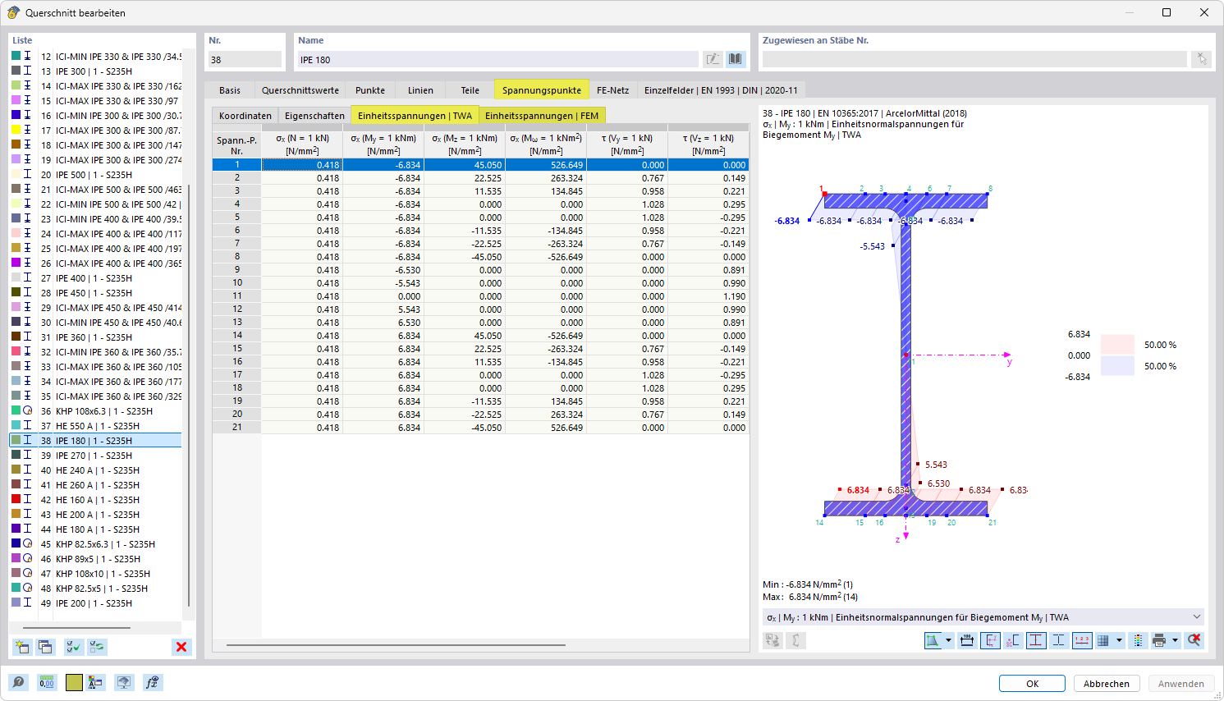
Task: Click the Nr. field showing 38
Action: [245, 59]
